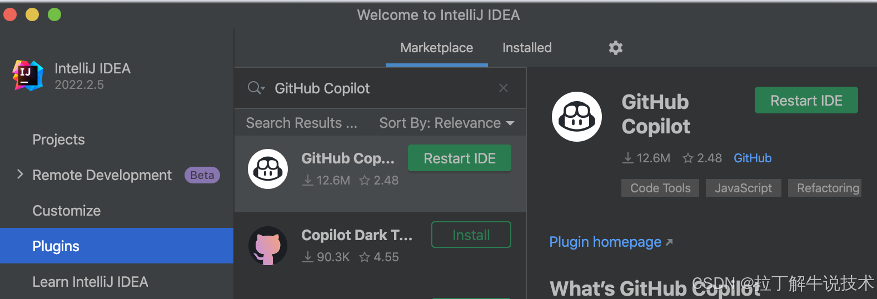
Task: Click the Search Results header text
Action: coord(301,123)
